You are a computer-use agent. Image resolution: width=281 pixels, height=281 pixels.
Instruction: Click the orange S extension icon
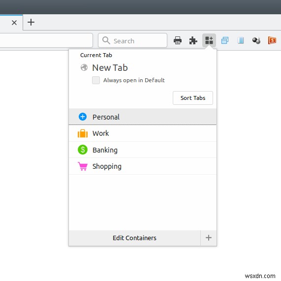point(272,40)
